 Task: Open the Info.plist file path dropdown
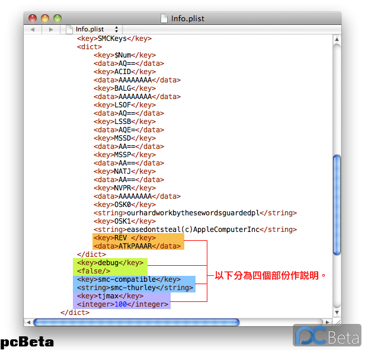[94, 29]
